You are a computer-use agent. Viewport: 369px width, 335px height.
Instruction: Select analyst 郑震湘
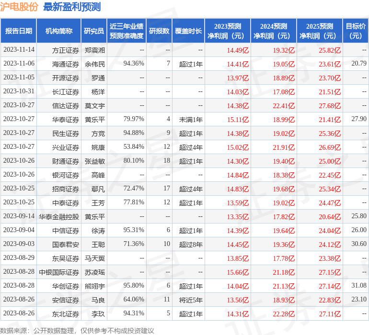tap(94, 50)
